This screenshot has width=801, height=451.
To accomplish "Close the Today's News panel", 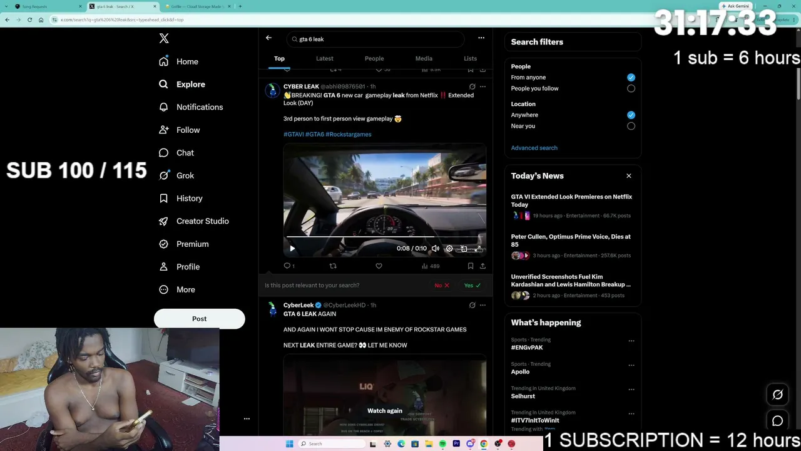I will [629, 176].
